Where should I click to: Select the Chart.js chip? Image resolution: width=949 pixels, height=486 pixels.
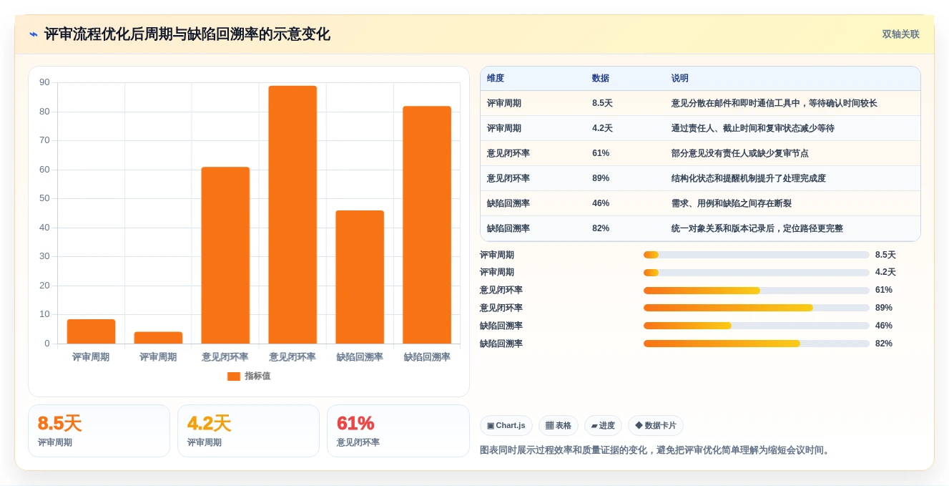[x=506, y=426]
